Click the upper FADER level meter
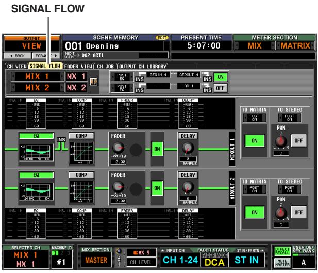 click(127, 114)
